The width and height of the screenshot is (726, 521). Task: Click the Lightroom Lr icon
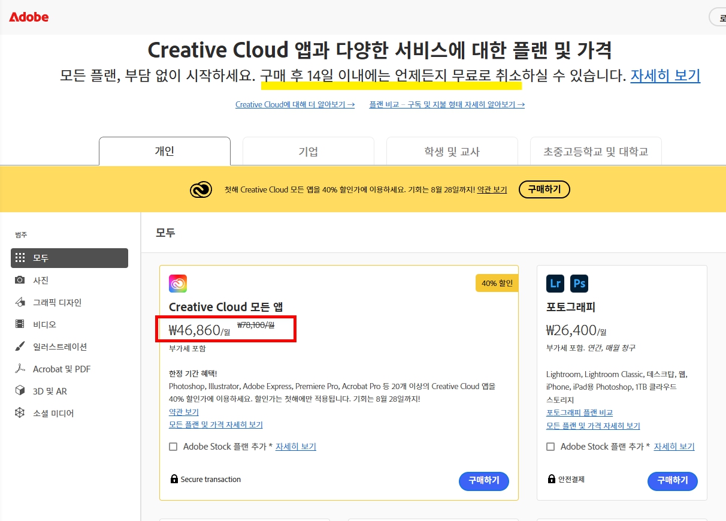click(555, 284)
